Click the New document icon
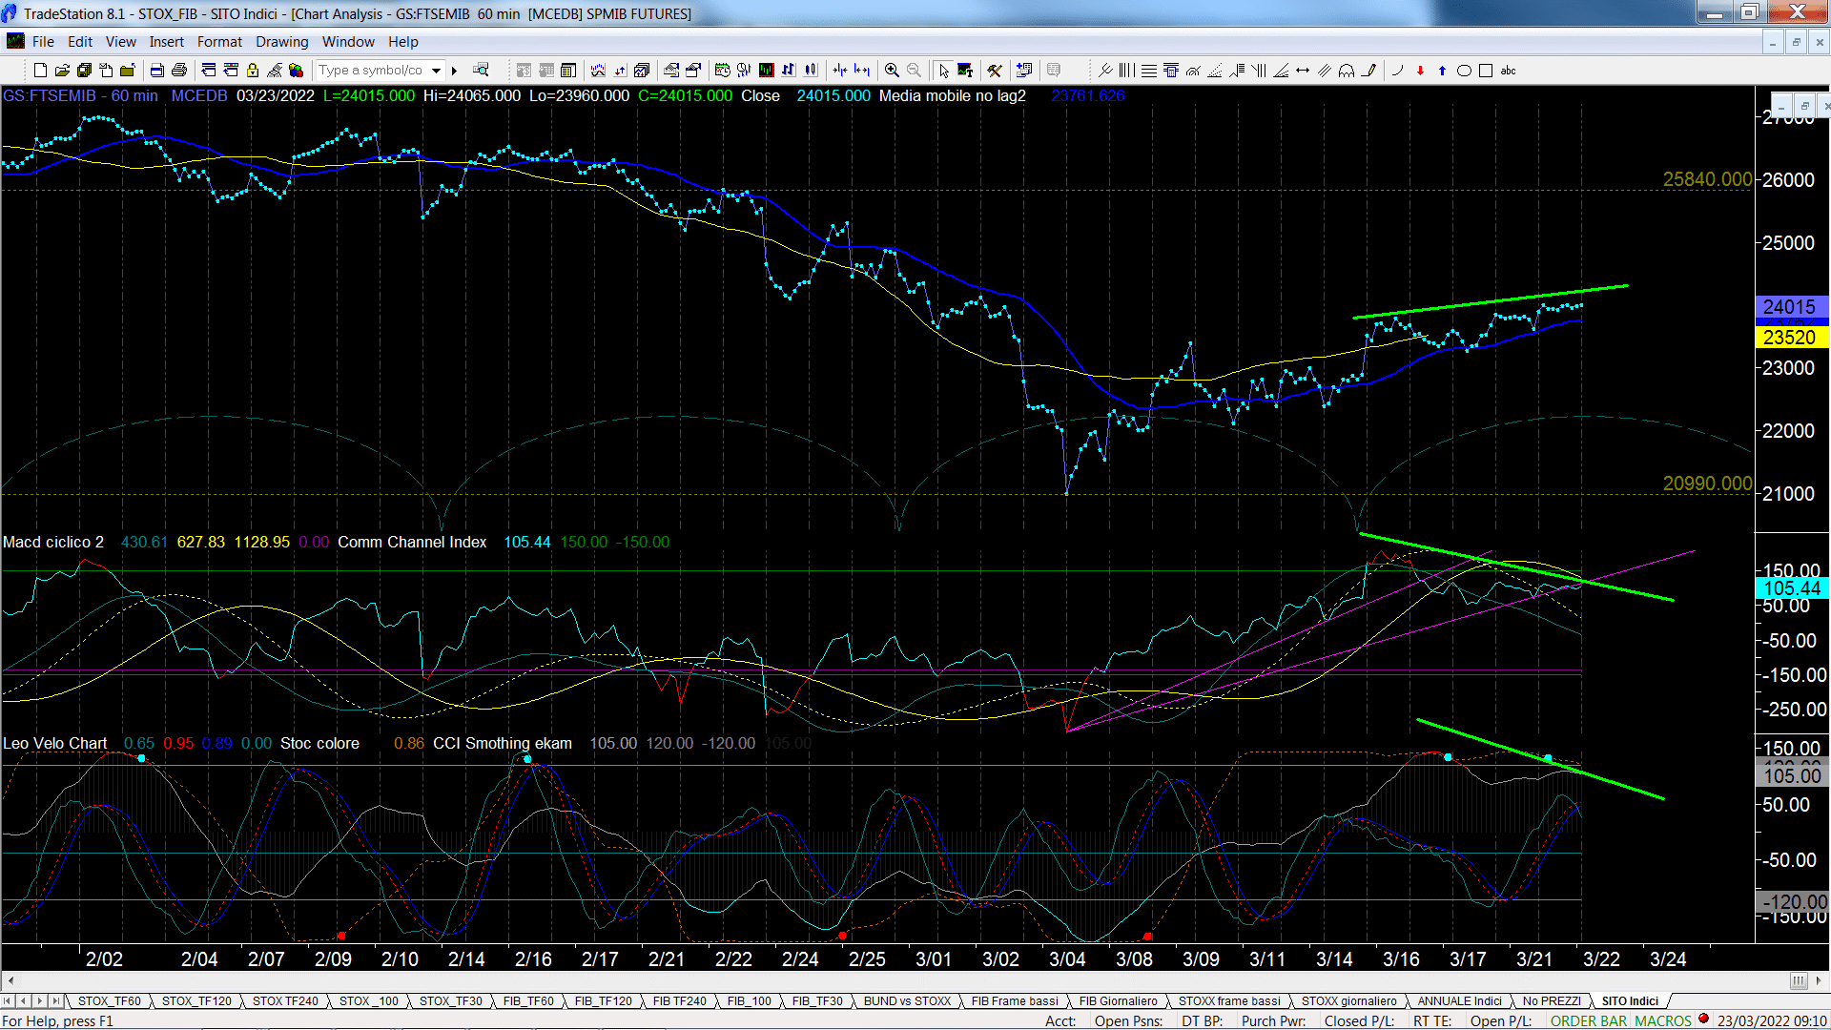The image size is (1831, 1030). click(40, 71)
